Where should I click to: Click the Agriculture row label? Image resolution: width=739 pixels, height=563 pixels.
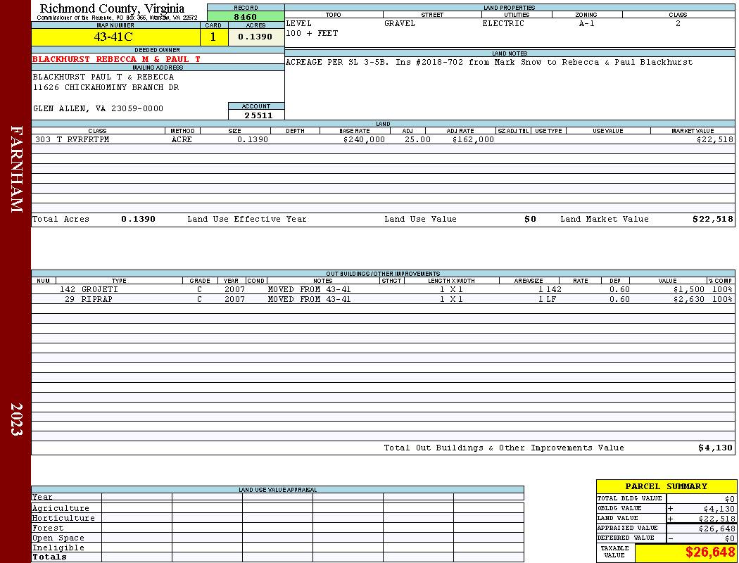click(x=61, y=508)
